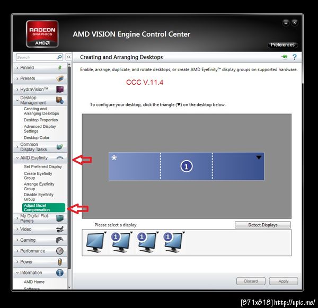Click the green pin page icon
Screen dimensions: 318x308
[284, 57]
